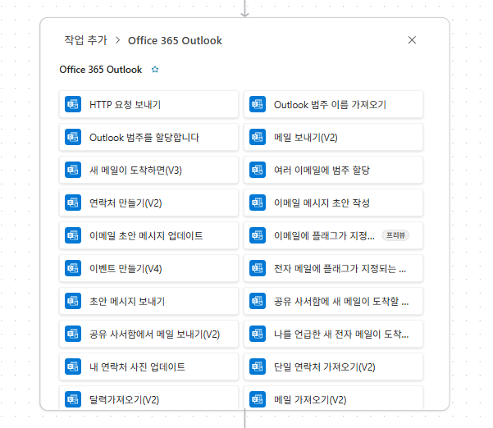The width and height of the screenshot is (493, 428).
Task: Choose the Outlook 범주를 할당합니다 action
Action: tap(148, 137)
